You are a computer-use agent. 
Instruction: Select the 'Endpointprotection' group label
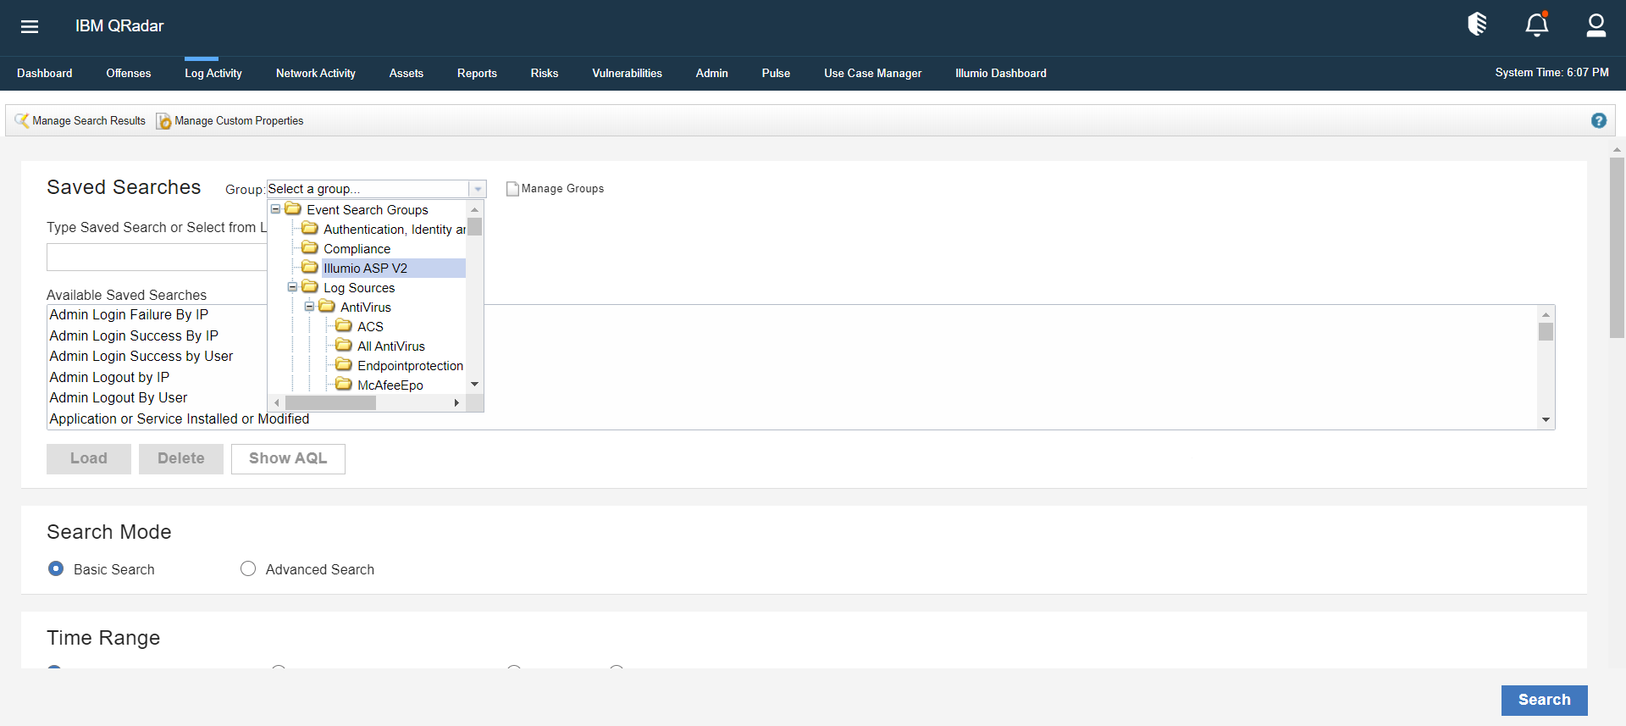tap(411, 365)
